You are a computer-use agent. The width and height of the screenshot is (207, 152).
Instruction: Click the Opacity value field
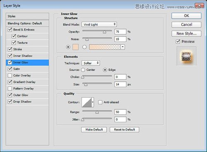pyautogui.click(x=120, y=32)
